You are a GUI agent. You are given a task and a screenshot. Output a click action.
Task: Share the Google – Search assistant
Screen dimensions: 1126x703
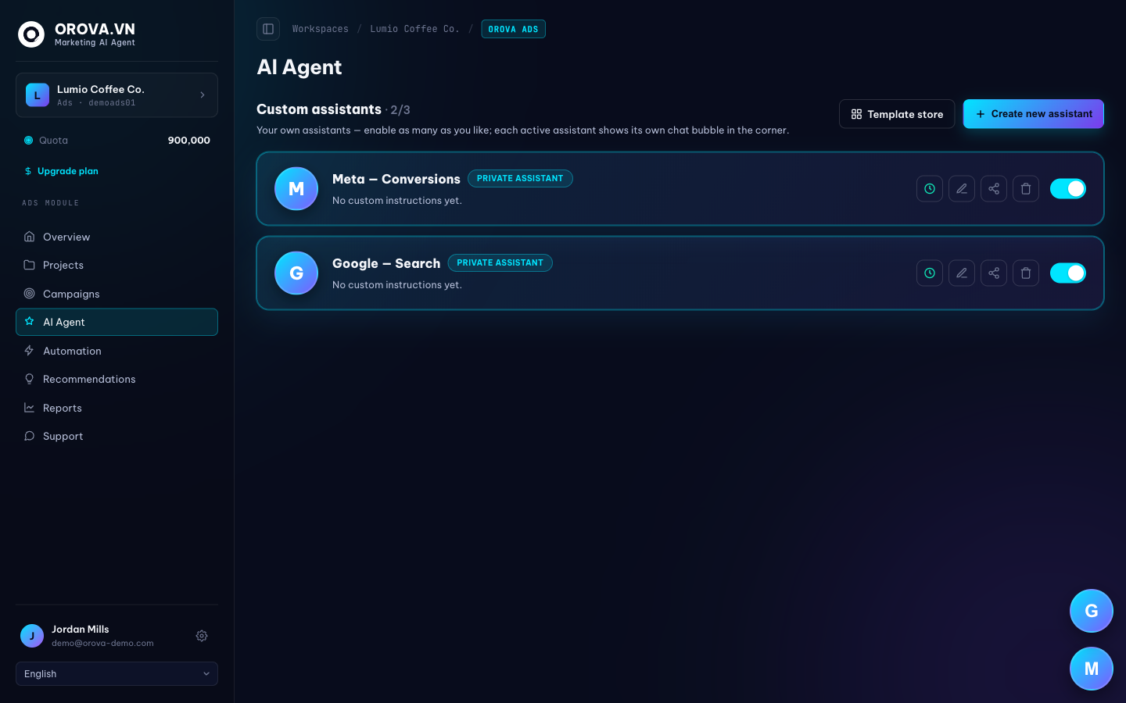(994, 273)
